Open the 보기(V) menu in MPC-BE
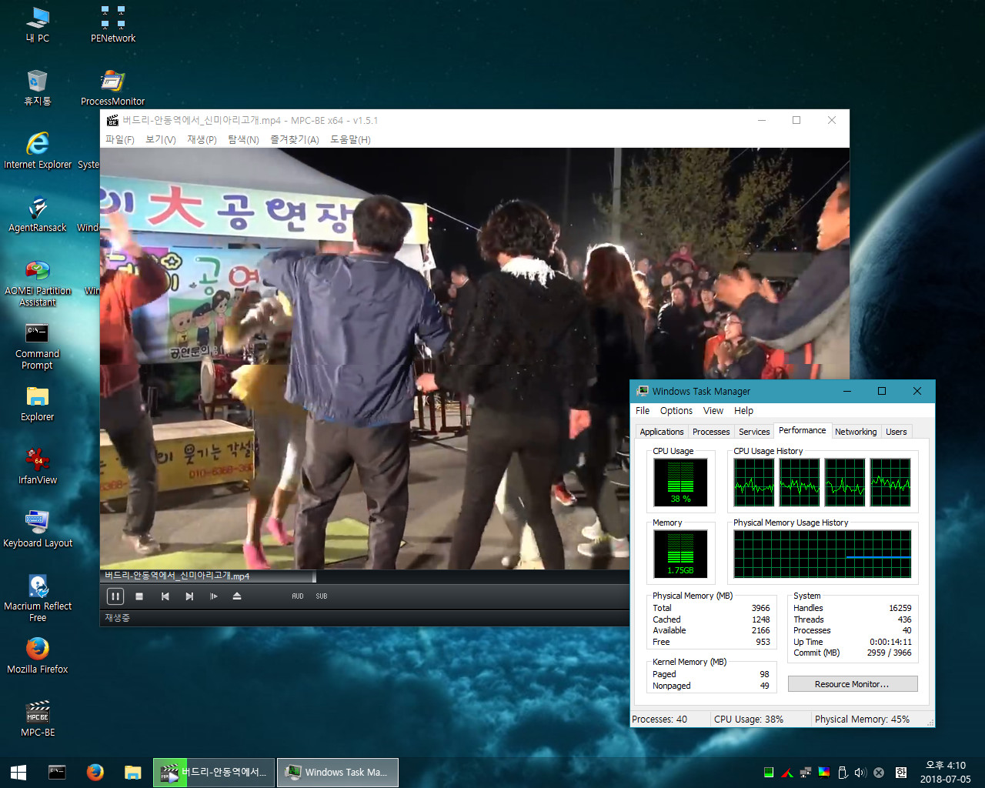Viewport: 985px width, 788px height. 161,140
